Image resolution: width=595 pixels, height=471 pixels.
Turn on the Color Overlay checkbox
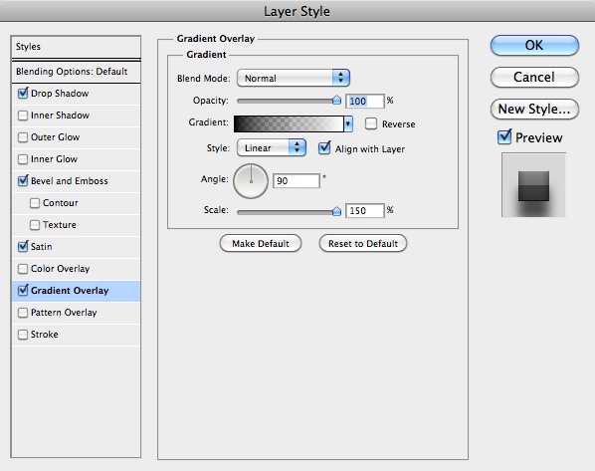(x=23, y=269)
